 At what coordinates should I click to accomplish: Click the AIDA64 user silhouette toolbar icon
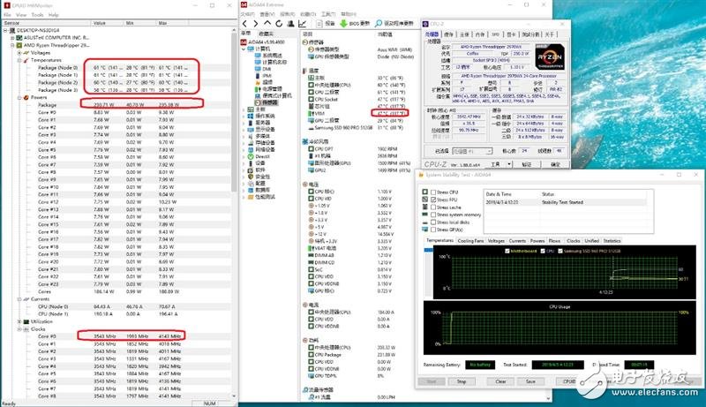pyautogui.click(x=291, y=24)
